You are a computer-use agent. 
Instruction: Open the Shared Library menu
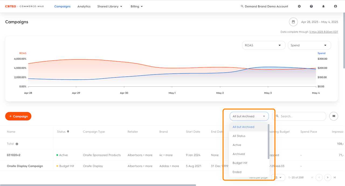point(110,6)
